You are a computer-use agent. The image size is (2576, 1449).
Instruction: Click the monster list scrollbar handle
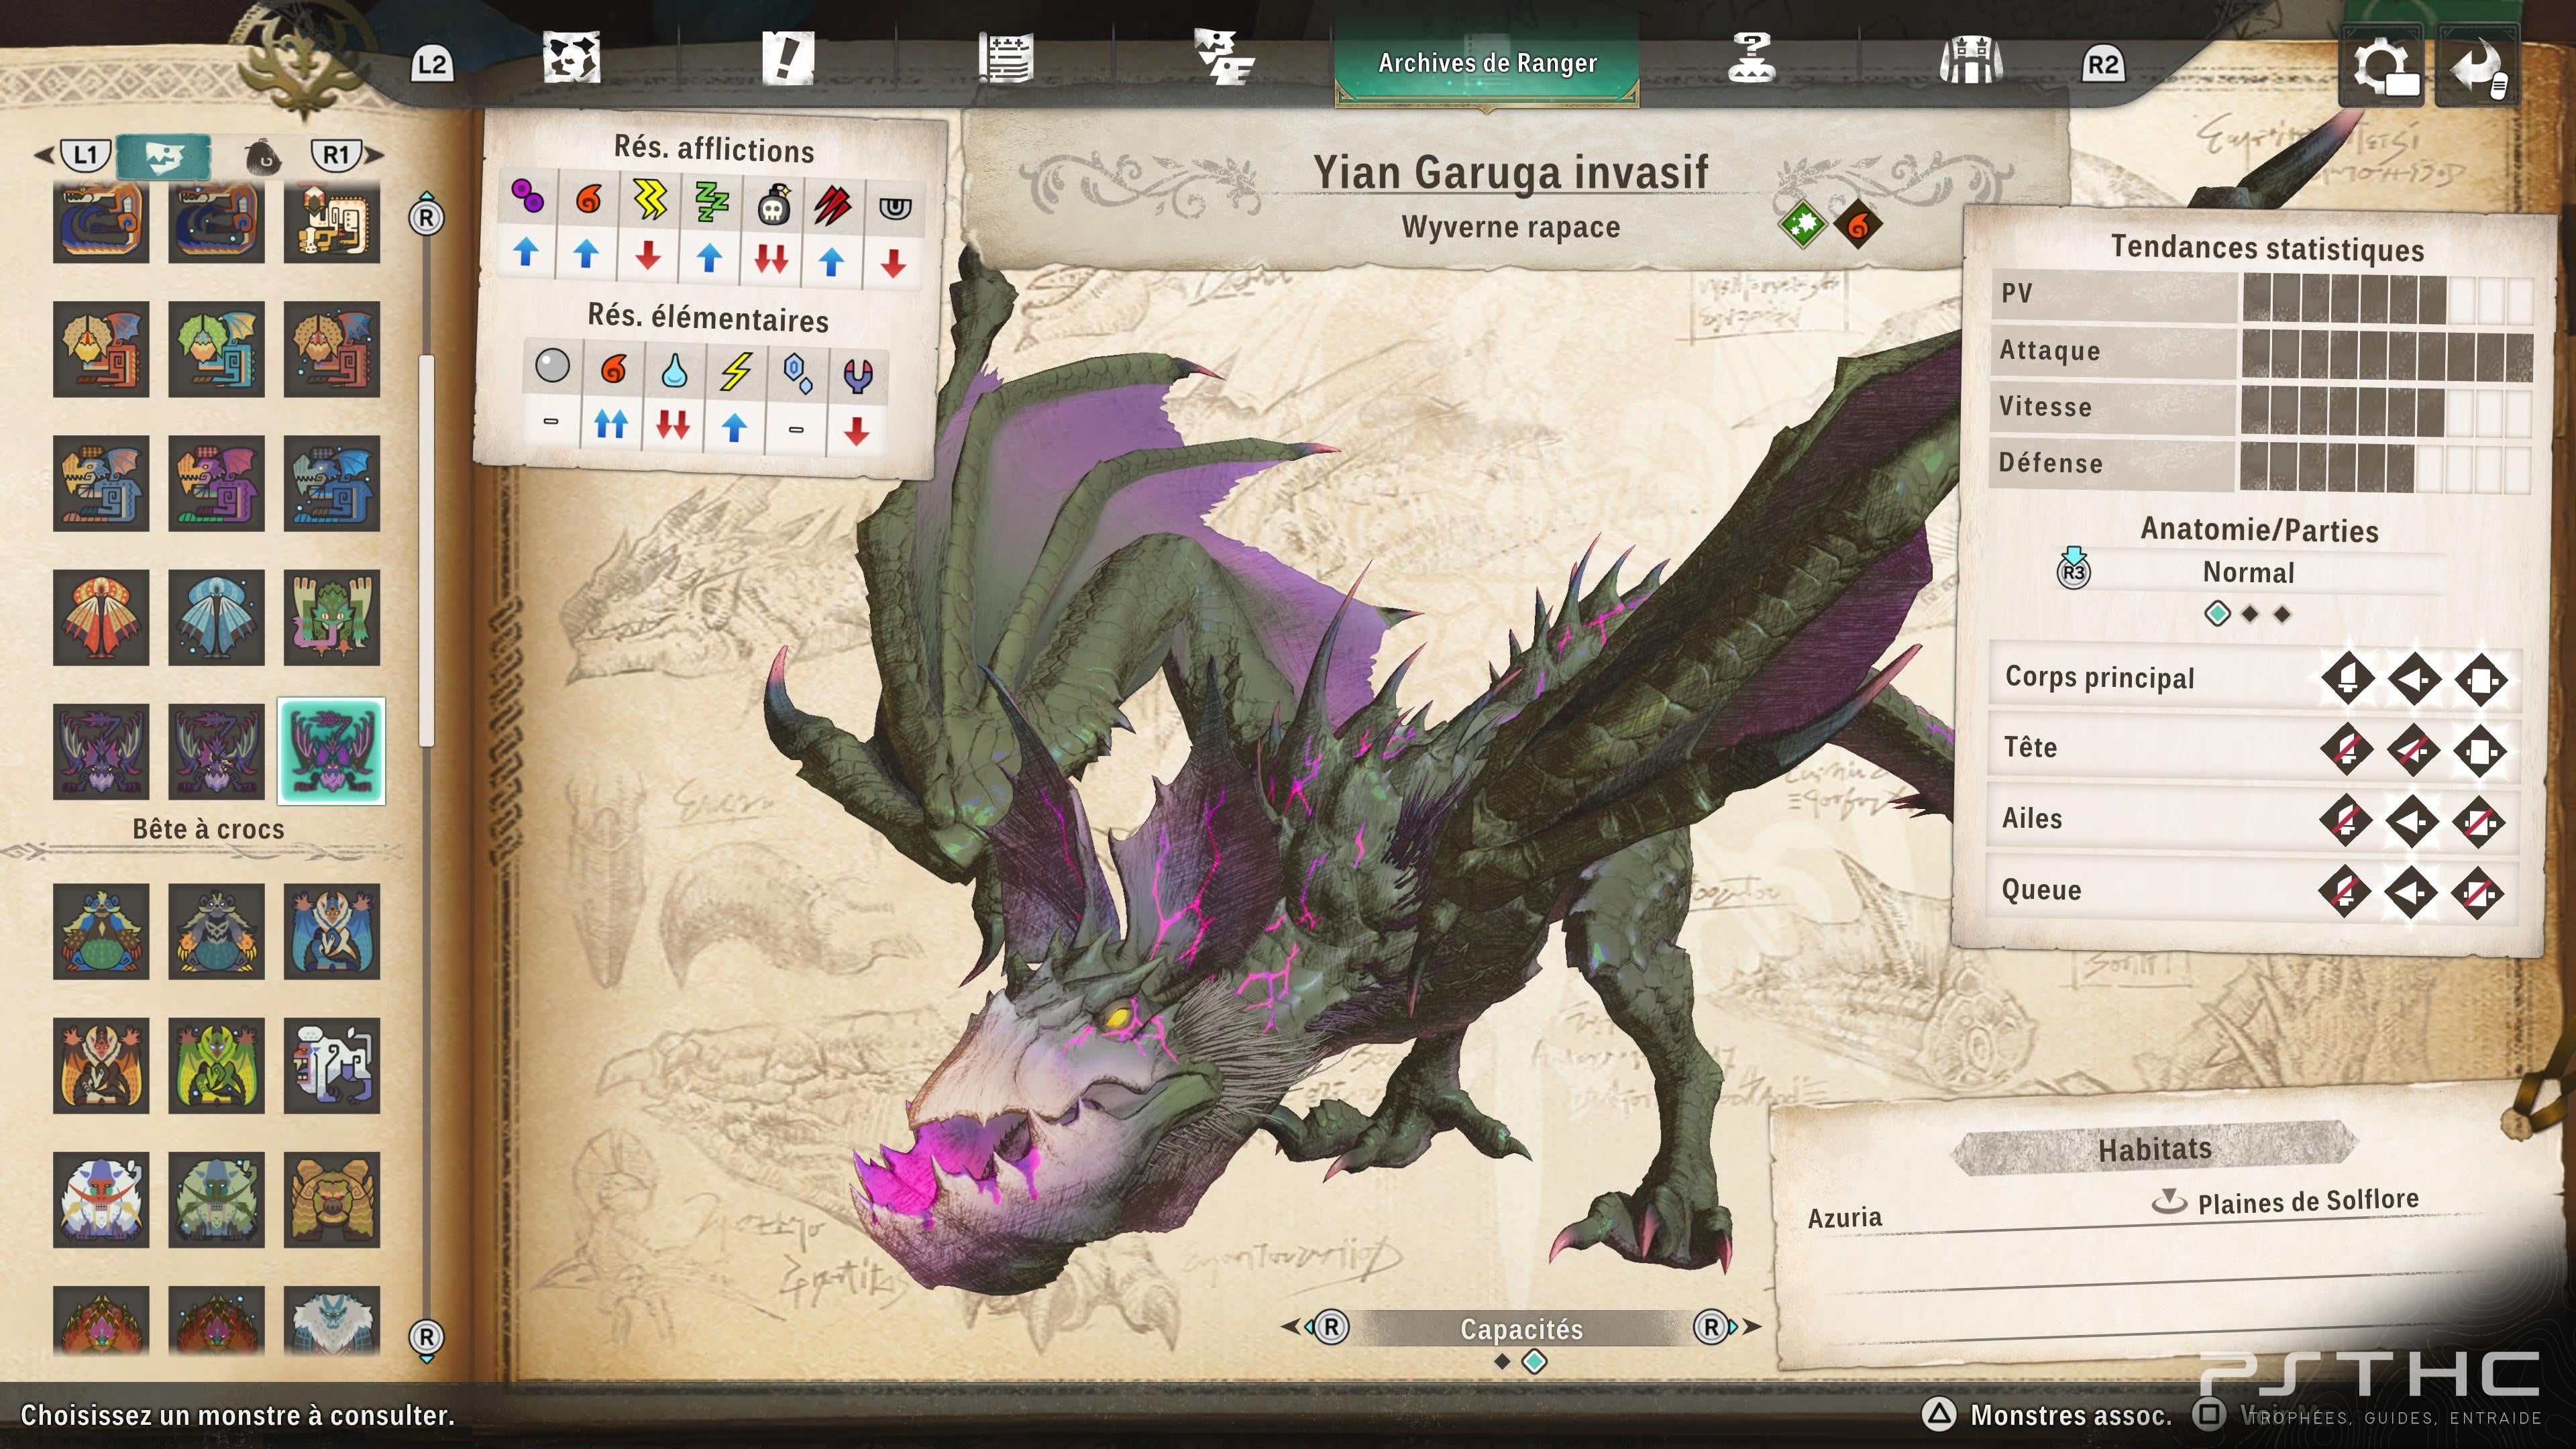[x=427, y=550]
